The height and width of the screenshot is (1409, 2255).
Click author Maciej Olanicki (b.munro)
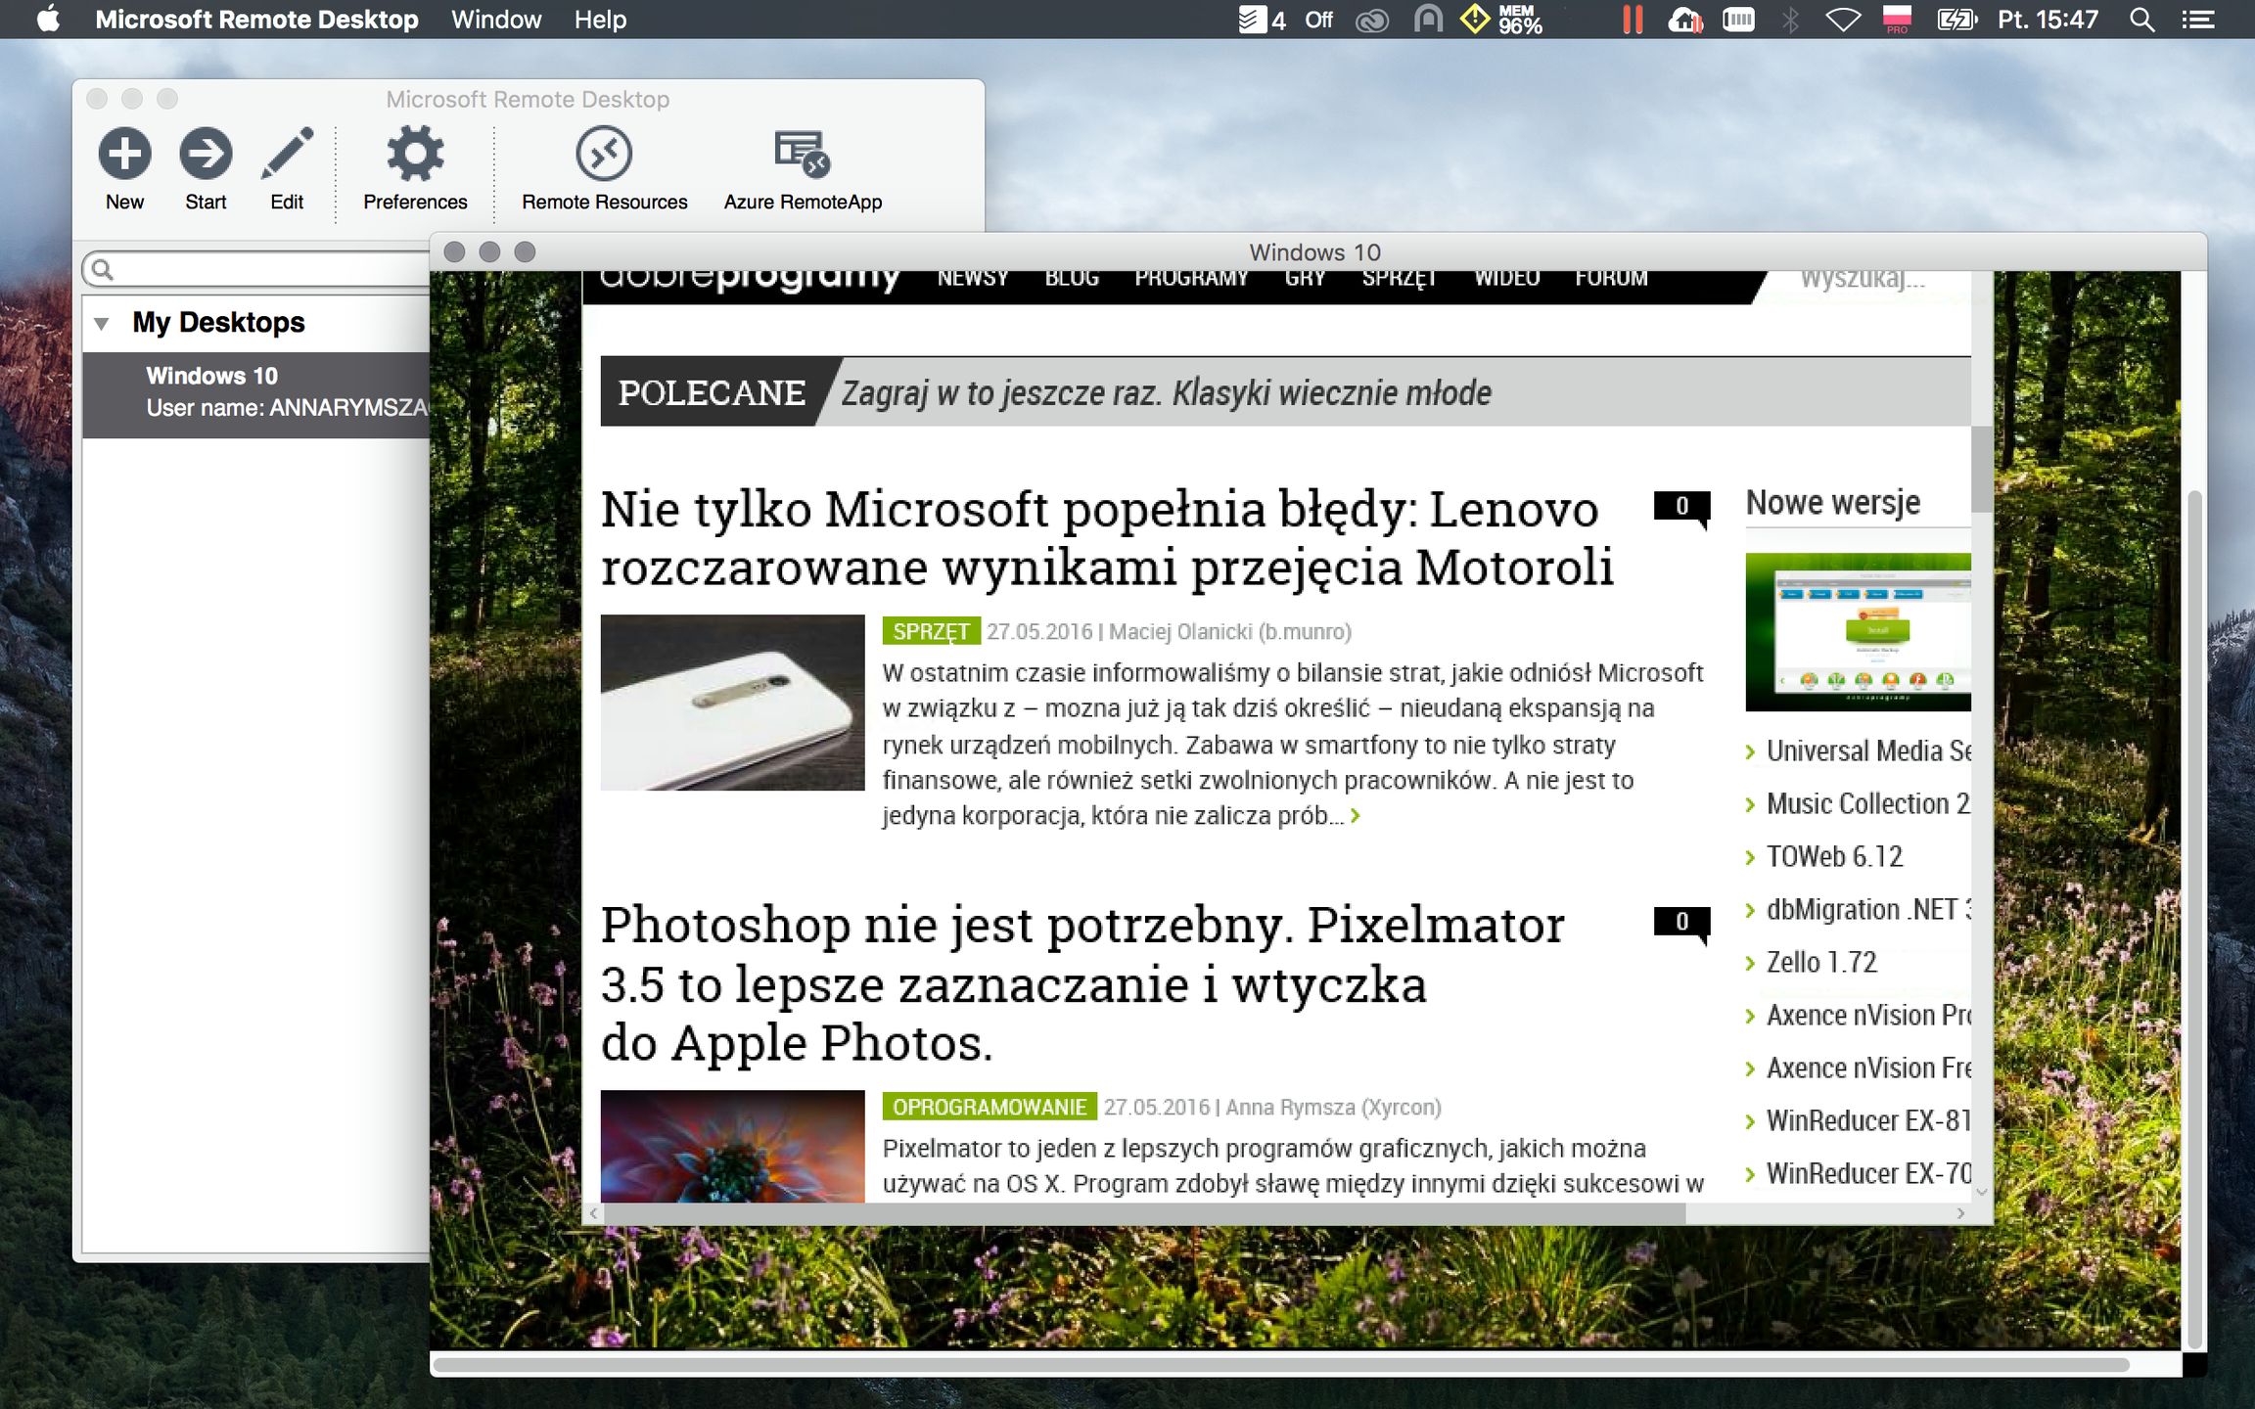pos(1230,631)
